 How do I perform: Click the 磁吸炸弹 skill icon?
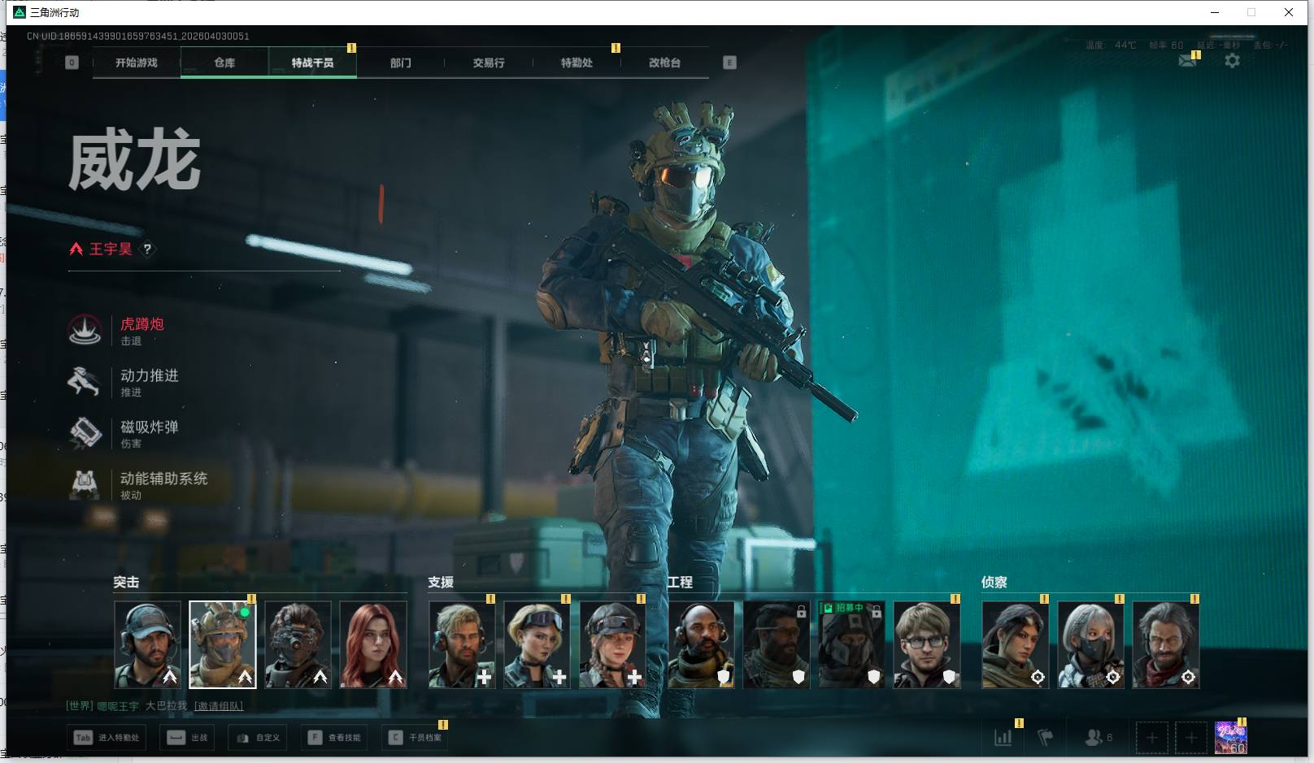coord(85,433)
